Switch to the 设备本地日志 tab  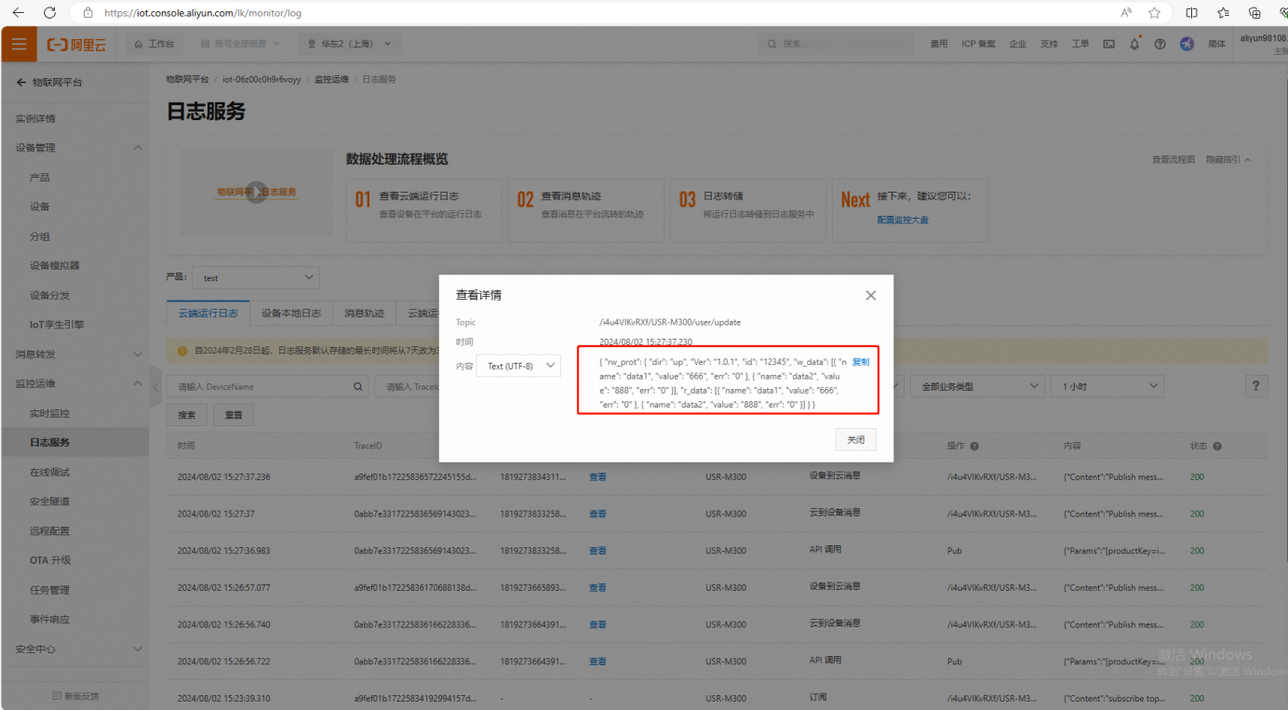point(291,314)
